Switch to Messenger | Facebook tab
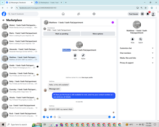Viewport: 159px width, 127px height. point(19,3)
